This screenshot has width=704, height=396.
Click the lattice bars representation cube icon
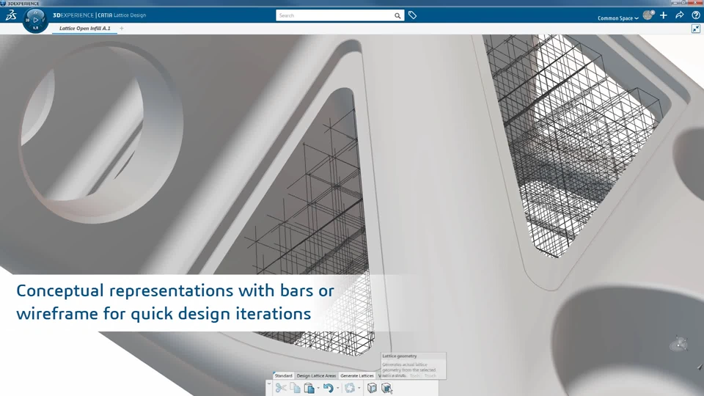pyautogui.click(x=372, y=387)
